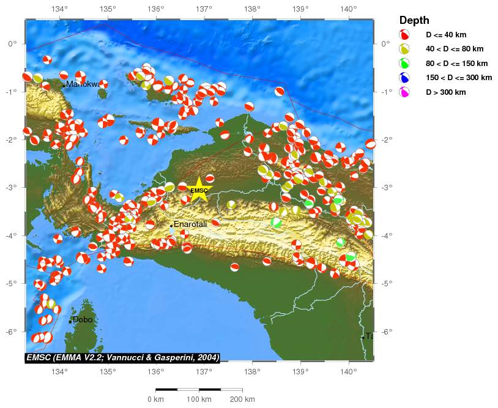Viewport: 498px width, 408px height.
Task: Click the green beachball icon for 80 < D <= 150 km
Action: pyautogui.click(x=404, y=63)
